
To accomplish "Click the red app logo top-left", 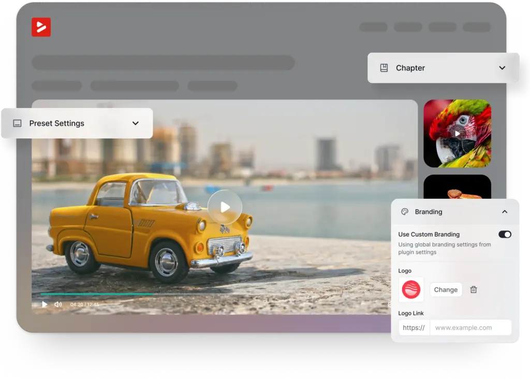I will [x=41, y=27].
